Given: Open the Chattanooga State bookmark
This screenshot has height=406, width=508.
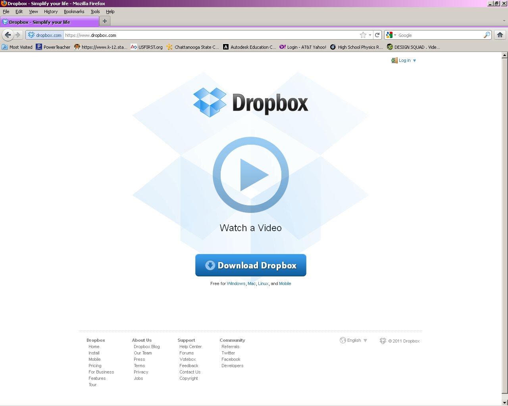Looking at the screenshot, I should click(193, 47).
